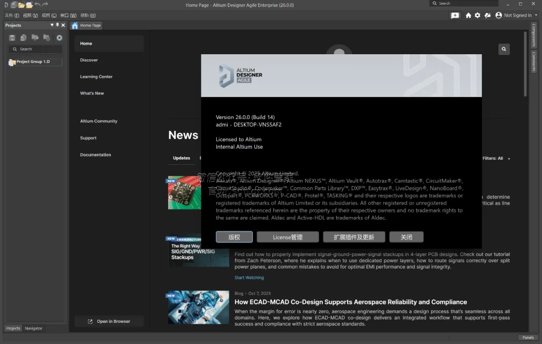Click the user account avatar icon
Screen dimensions: 542x344
coord(498,15)
